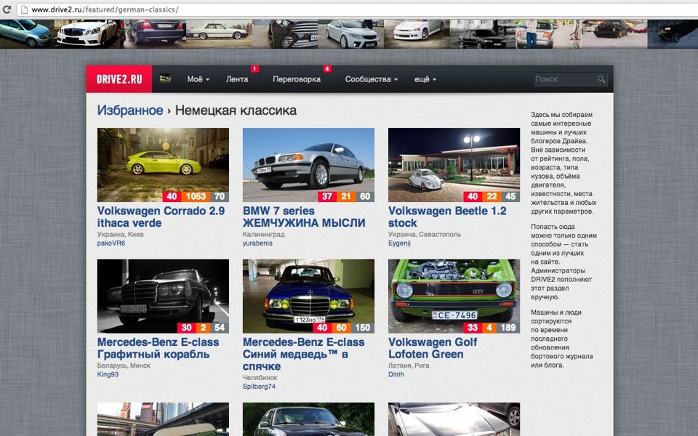Viewport: 698px width, 436px height.
Task: Open Mercedes-Benz E-class Графитный корабль title
Action: 158,348
